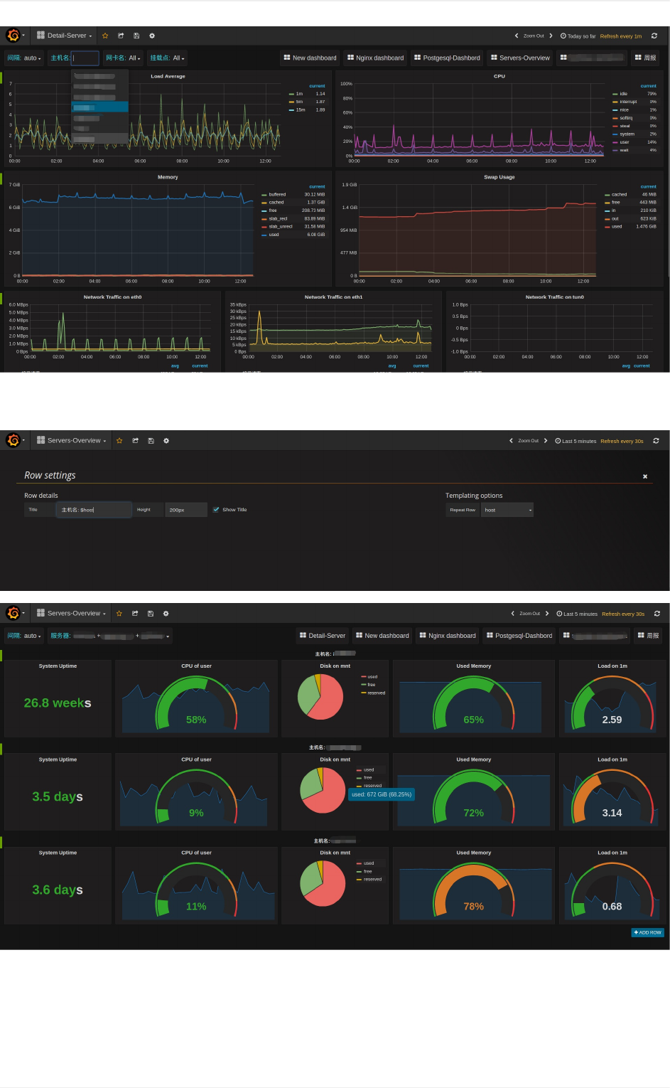Click save icon in the gauges dashboard view

click(151, 614)
